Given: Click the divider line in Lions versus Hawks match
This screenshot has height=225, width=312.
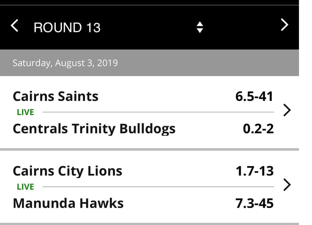Looking at the screenshot, I should (x=158, y=187).
